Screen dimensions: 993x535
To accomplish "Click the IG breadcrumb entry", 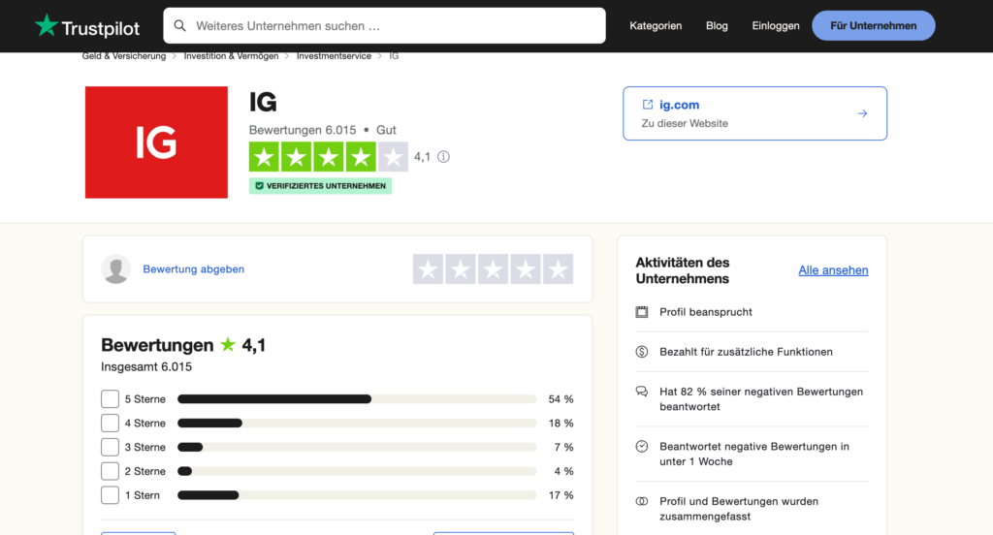I will [394, 56].
